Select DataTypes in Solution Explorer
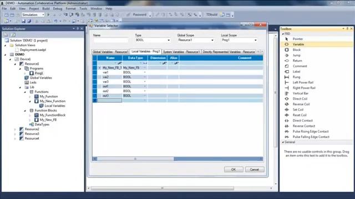The image size is (355, 199). [42, 124]
